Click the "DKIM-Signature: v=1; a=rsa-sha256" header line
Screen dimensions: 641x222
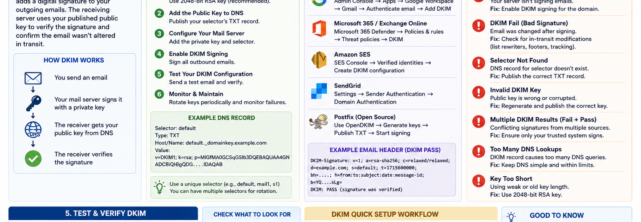(380, 161)
